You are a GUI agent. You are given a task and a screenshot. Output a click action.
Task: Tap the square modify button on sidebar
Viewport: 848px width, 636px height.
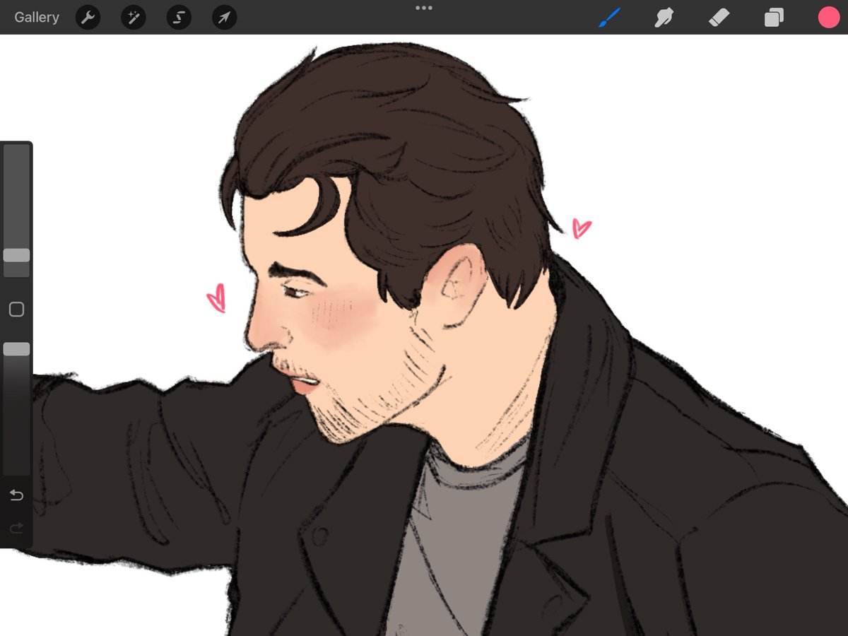tap(16, 310)
